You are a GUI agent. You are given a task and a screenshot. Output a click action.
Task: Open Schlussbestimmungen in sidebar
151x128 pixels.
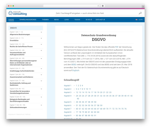point(18,107)
